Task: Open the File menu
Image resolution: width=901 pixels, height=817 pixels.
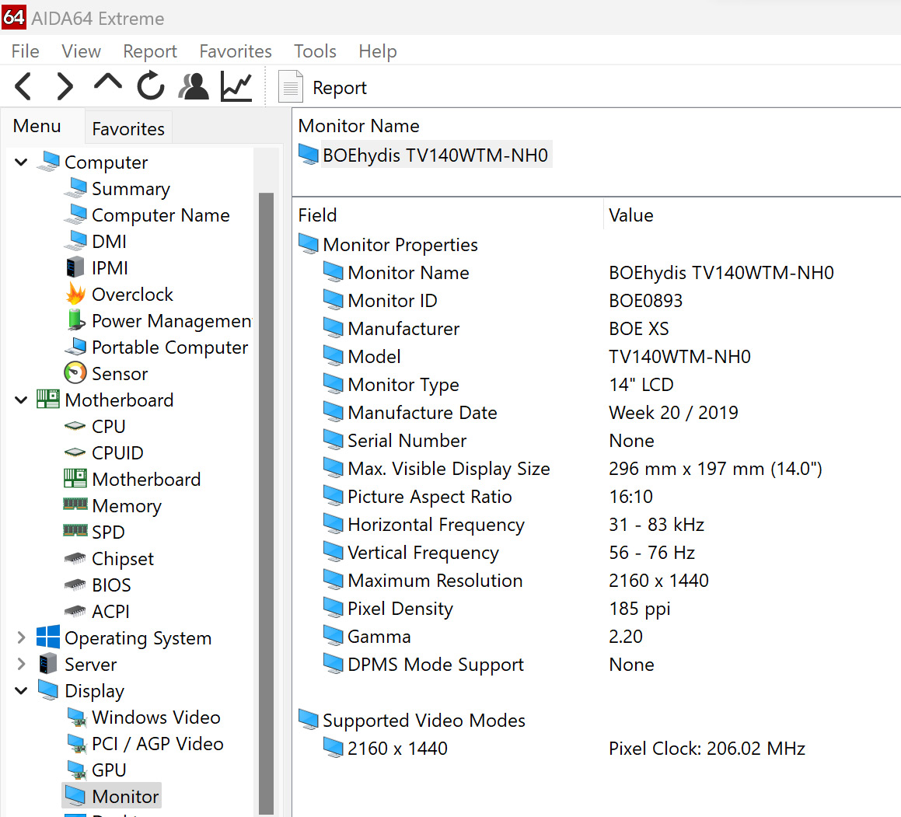Action: (26, 51)
